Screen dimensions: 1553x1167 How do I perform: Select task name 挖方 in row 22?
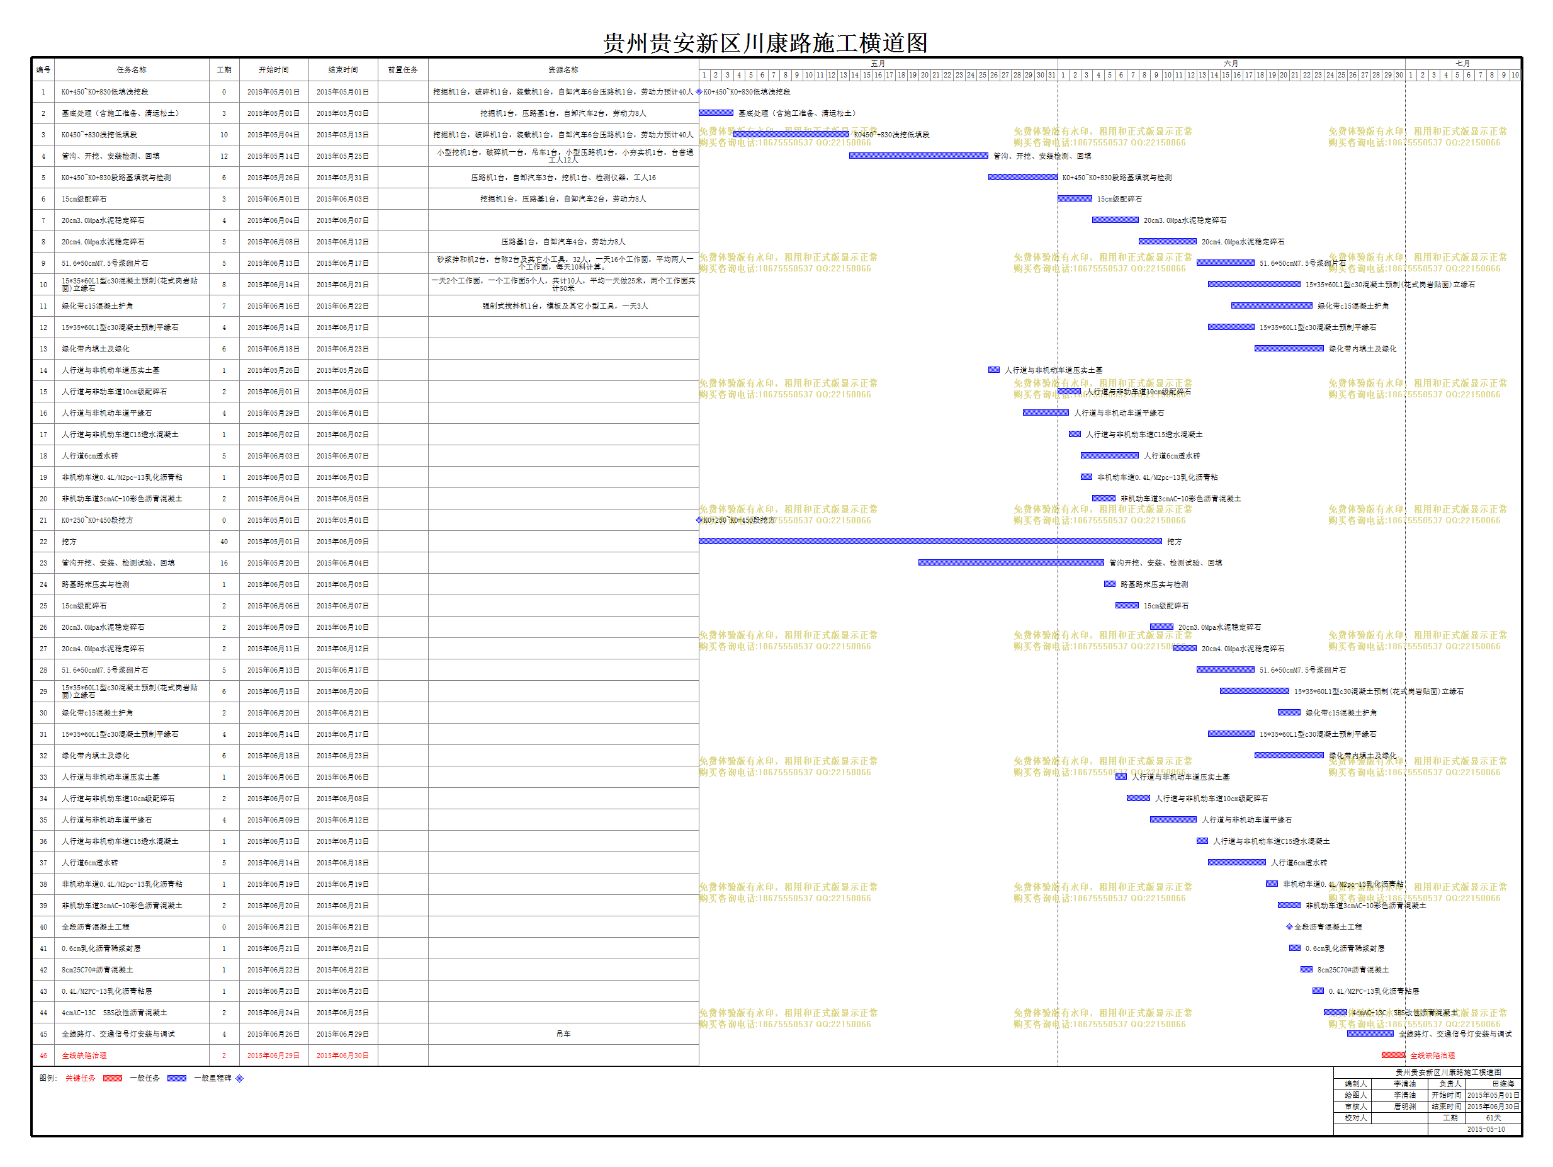pyautogui.click(x=69, y=542)
